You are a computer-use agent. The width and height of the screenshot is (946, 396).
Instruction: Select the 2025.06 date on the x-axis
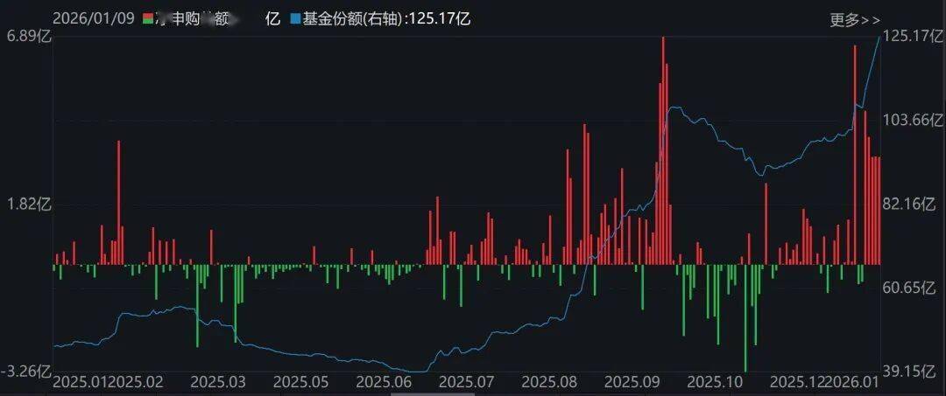[383, 382]
